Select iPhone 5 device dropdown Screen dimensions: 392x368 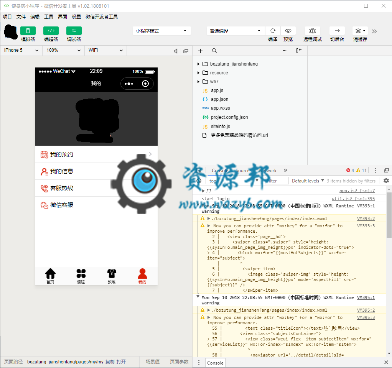21,50
